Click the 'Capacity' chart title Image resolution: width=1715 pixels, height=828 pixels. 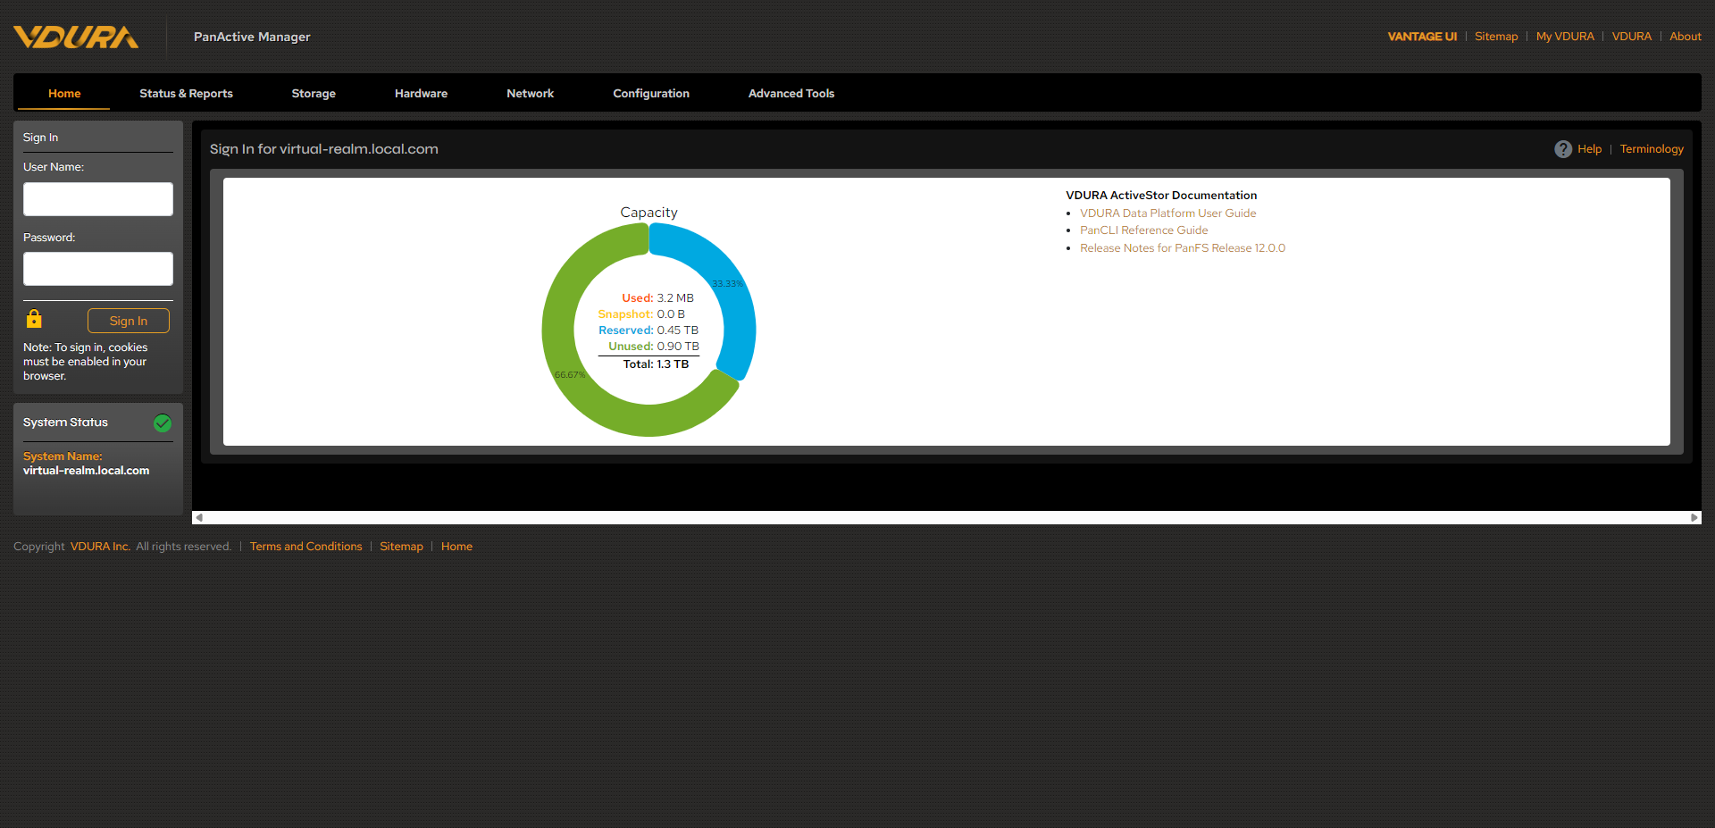coord(648,213)
